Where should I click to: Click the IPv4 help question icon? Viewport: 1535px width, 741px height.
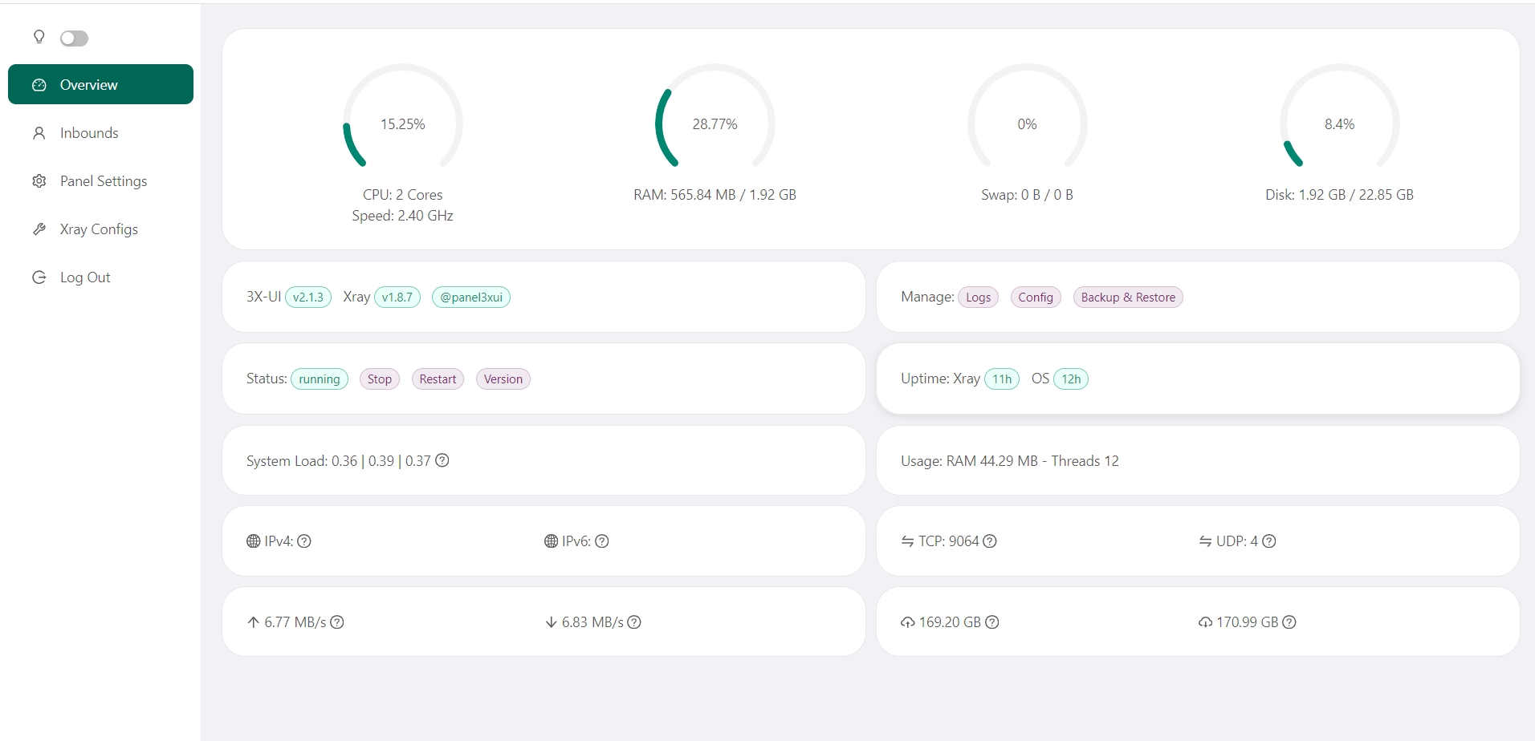pyautogui.click(x=304, y=541)
